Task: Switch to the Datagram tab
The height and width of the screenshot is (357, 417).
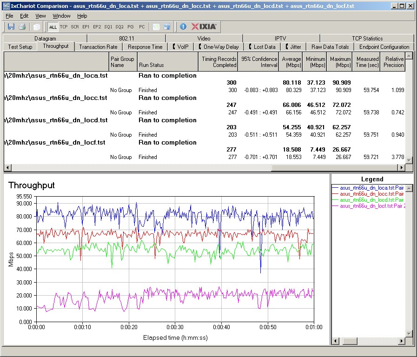Action: (45, 39)
